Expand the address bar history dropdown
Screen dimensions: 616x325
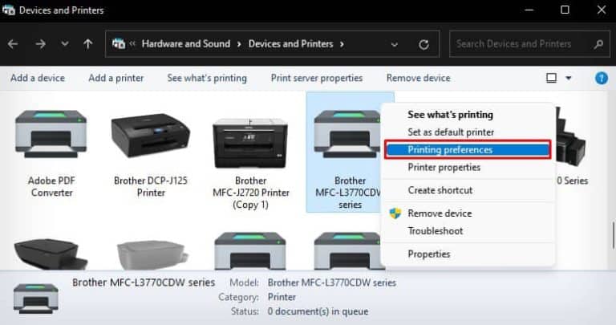(x=394, y=44)
